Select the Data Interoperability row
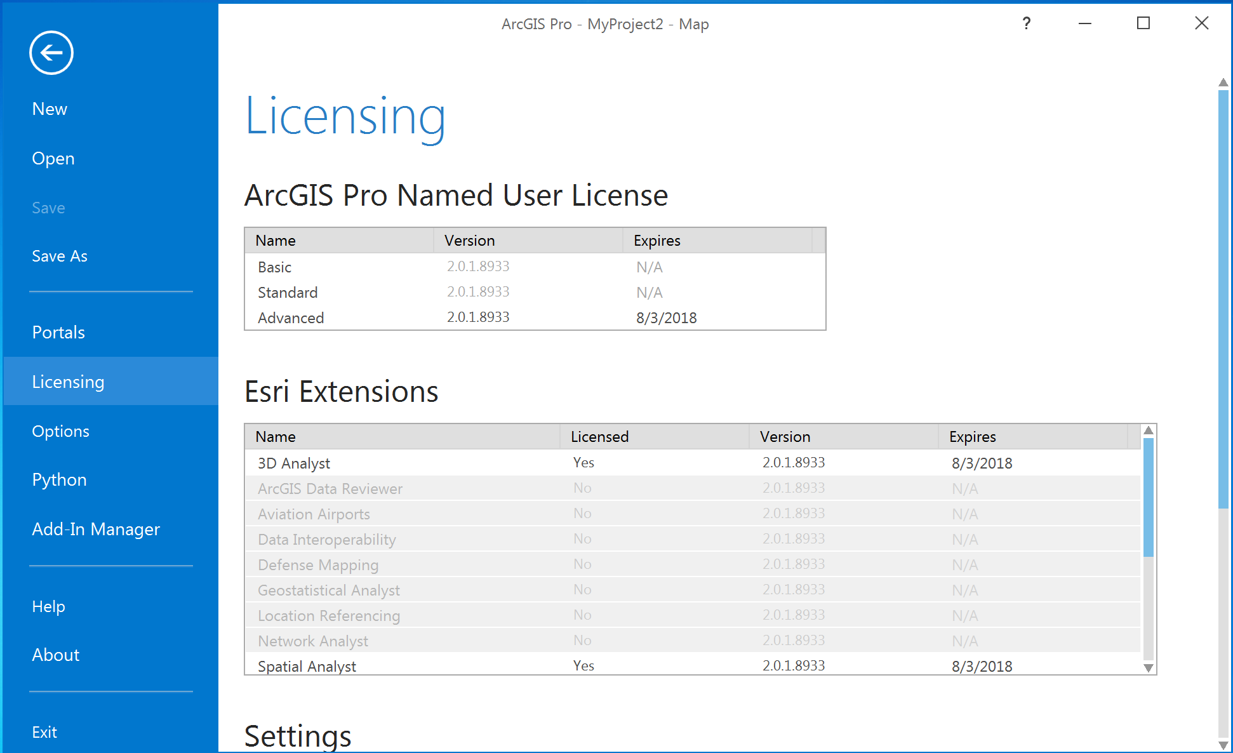Screen dimensions: 1233x753 [x=693, y=539]
